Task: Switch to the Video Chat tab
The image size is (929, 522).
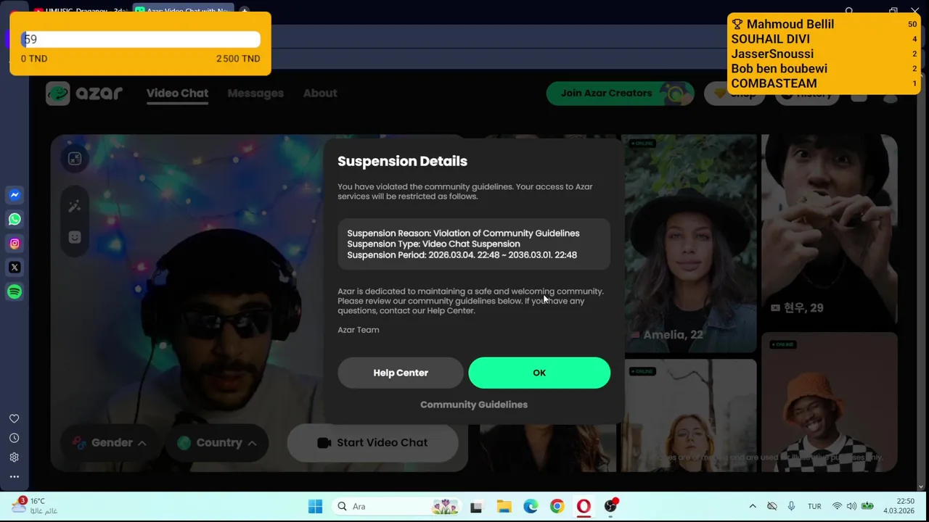Action: coord(177,93)
